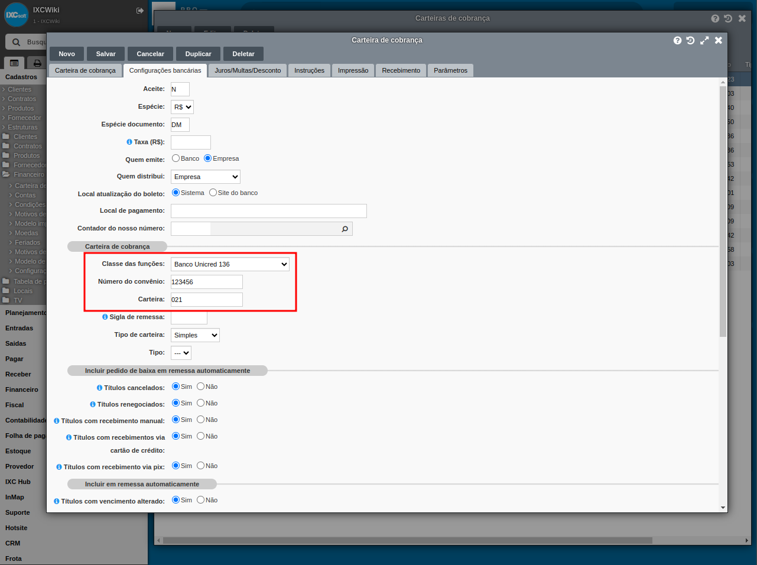Open history icon in Carteira de cobrança dialog

(690, 40)
